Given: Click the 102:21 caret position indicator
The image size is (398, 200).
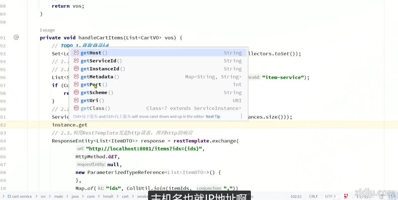Looking at the screenshot, I should [296, 196].
